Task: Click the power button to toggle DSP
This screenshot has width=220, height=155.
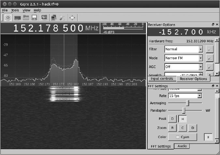Action: pos(7,17)
